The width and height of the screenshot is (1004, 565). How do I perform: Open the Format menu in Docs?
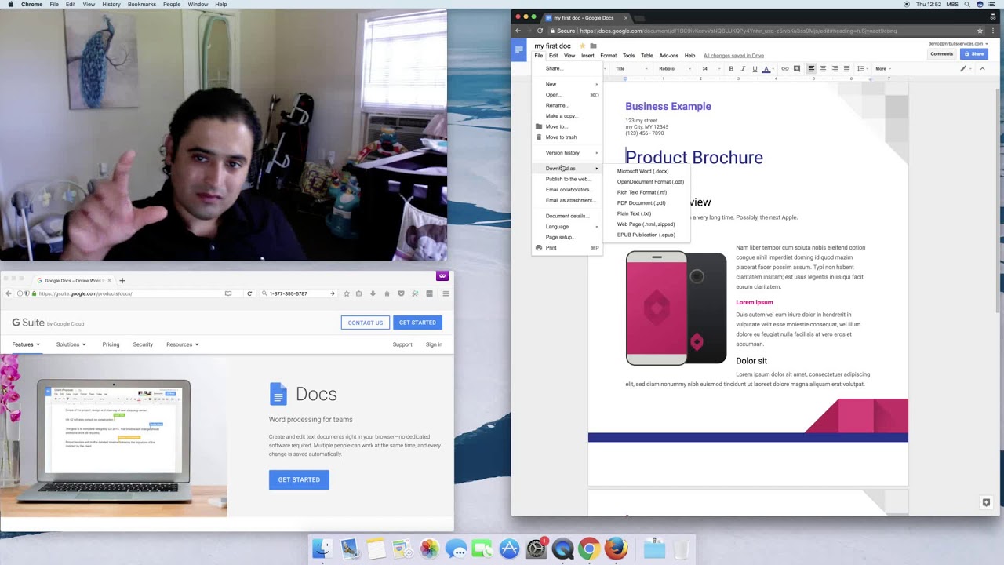[609, 56]
